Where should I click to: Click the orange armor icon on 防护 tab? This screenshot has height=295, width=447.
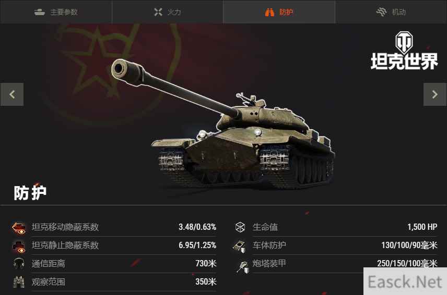(x=269, y=12)
